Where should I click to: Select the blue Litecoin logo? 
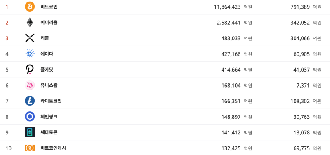pos(30,101)
